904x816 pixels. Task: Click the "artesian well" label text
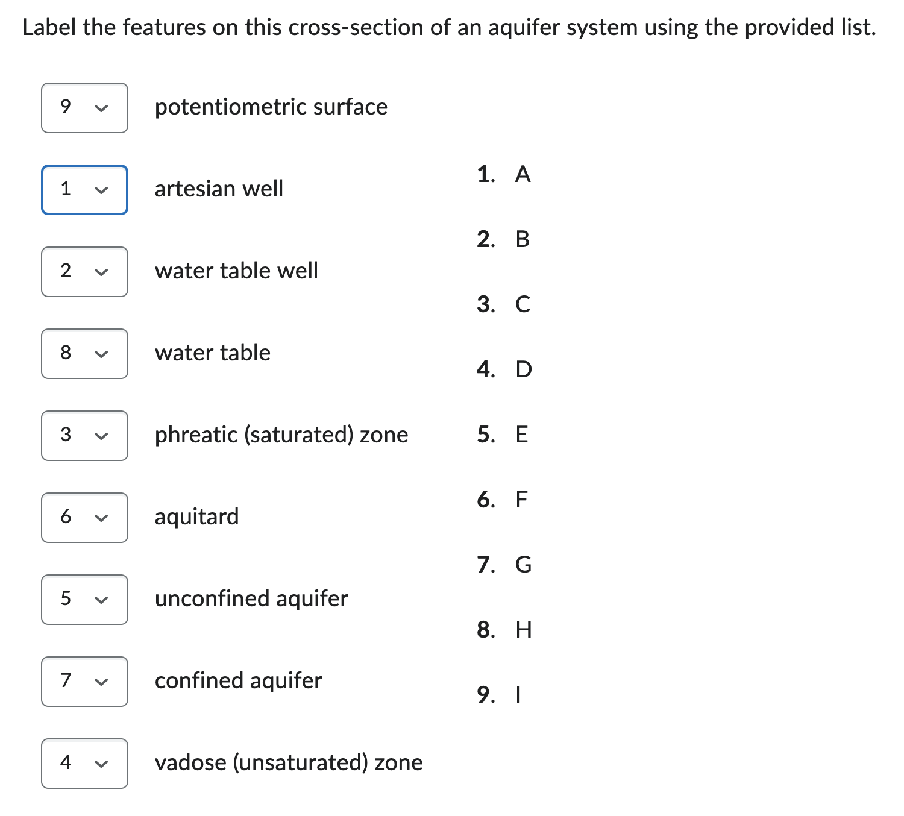tap(219, 189)
